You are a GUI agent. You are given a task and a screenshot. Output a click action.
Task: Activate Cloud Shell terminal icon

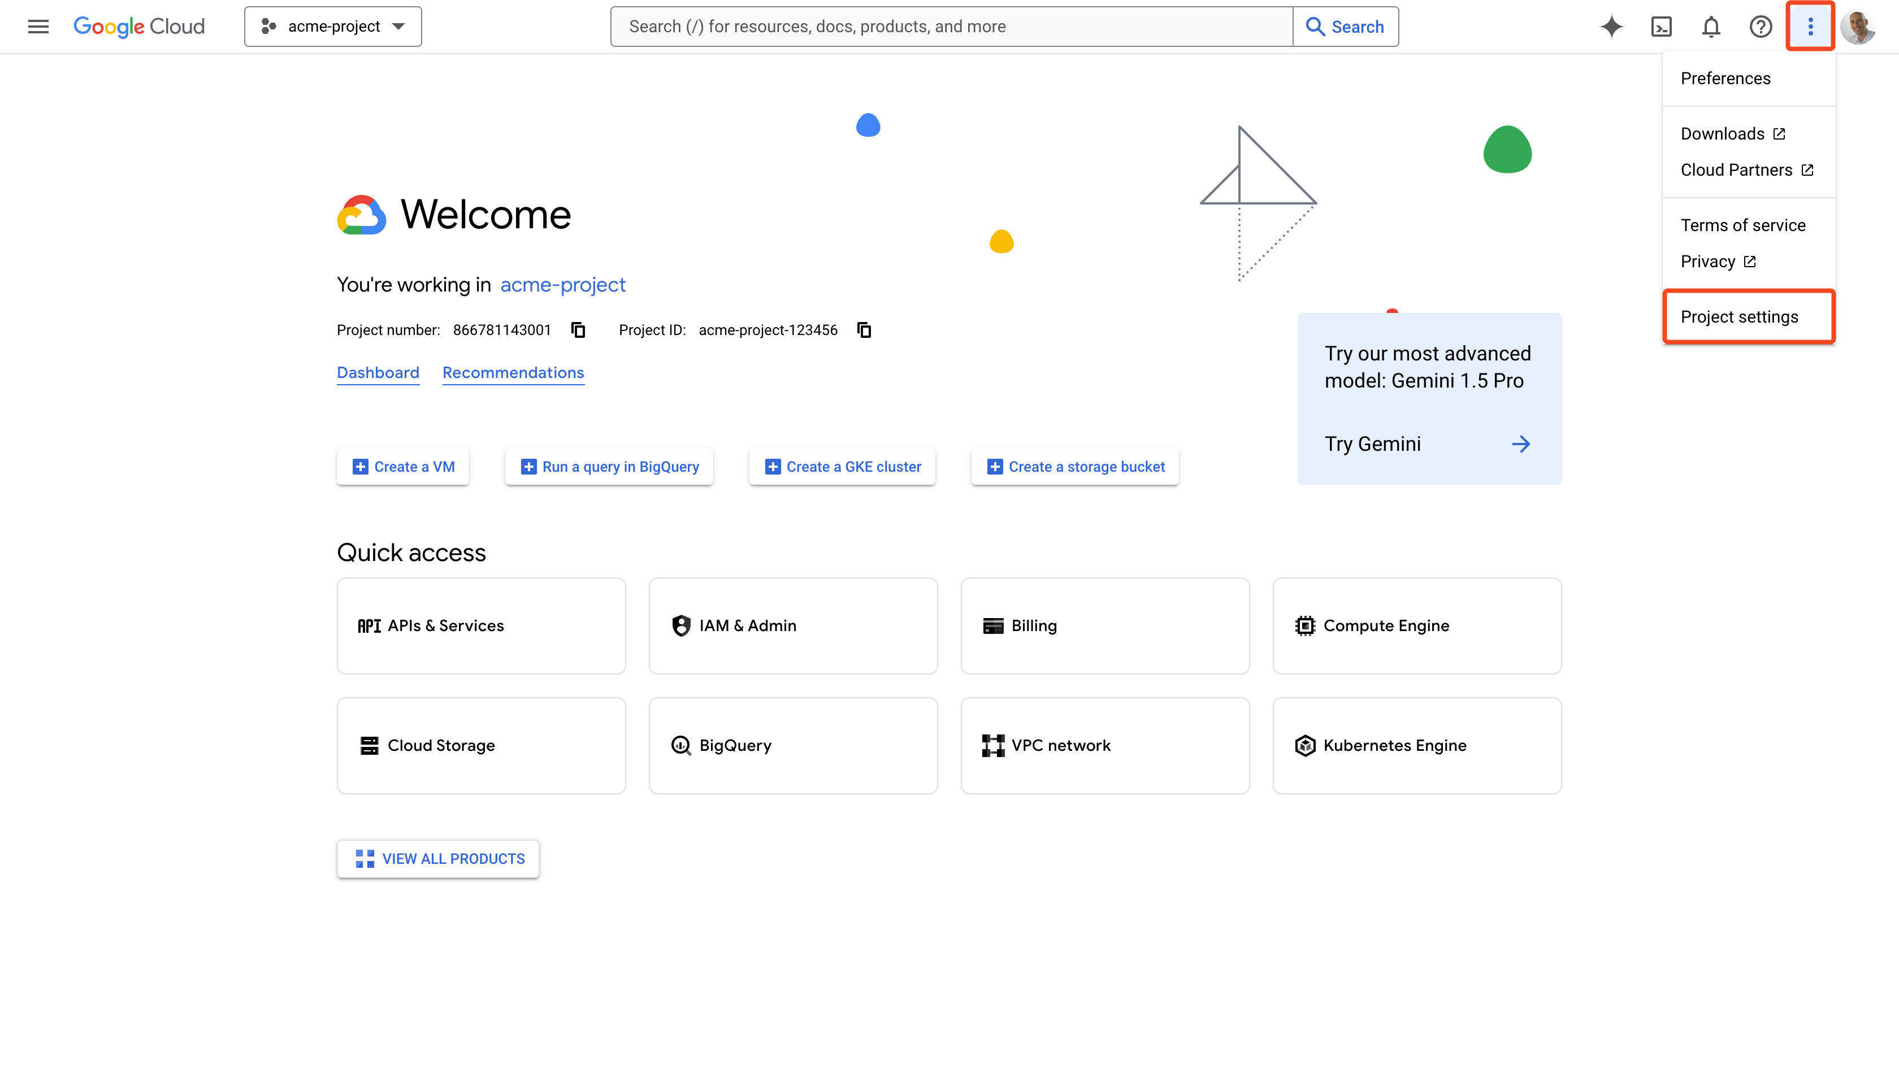tap(1662, 27)
